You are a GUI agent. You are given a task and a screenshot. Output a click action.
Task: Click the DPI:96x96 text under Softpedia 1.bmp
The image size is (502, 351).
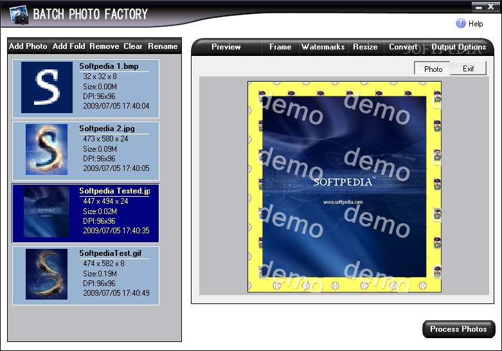coord(99,96)
